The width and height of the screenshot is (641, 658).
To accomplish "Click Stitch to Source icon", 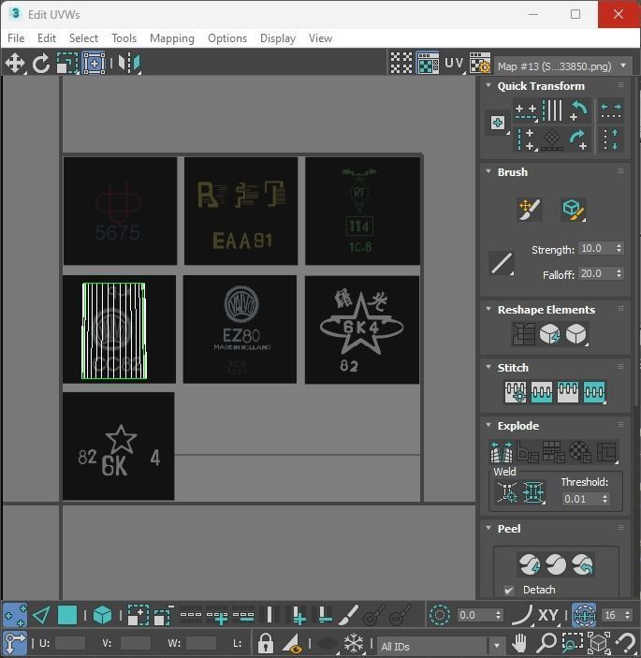I will click(568, 392).
